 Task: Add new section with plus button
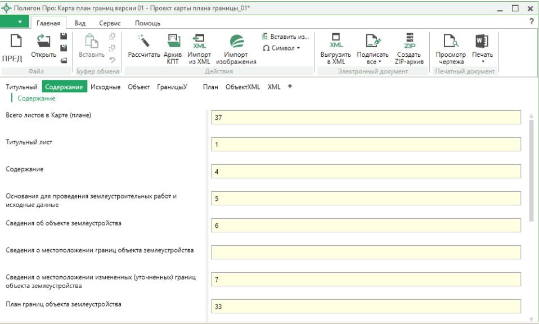pyautogui.click(x=290, y=87)
